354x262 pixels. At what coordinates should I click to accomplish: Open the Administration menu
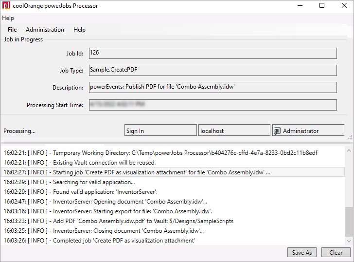tap(45, 30)
